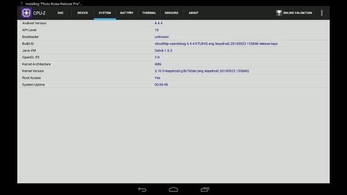Click the Dalvik 1.6.0 value
Viewport: 347px width, 195px height.
click(163, 50)
